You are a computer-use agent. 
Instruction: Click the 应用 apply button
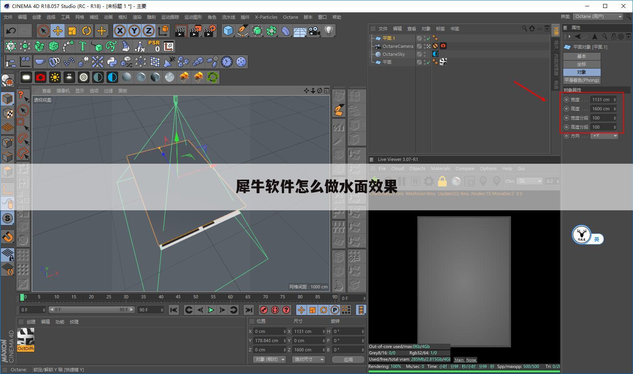(348, 359)
